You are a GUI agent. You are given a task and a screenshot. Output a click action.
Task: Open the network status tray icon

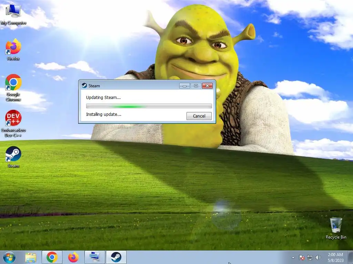[x=310, y=257]
